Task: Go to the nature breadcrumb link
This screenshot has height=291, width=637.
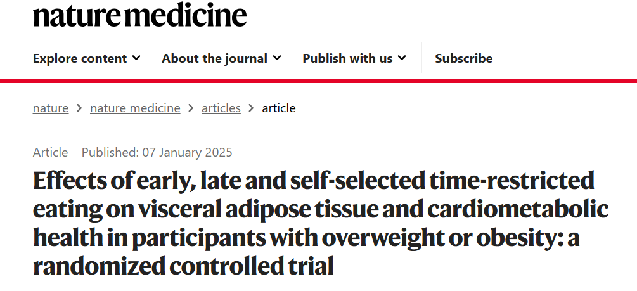Action: tap(51, 108)
